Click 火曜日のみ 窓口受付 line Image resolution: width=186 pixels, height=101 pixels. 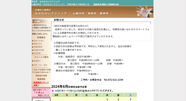pyautogui.click(x=89, y=64)
